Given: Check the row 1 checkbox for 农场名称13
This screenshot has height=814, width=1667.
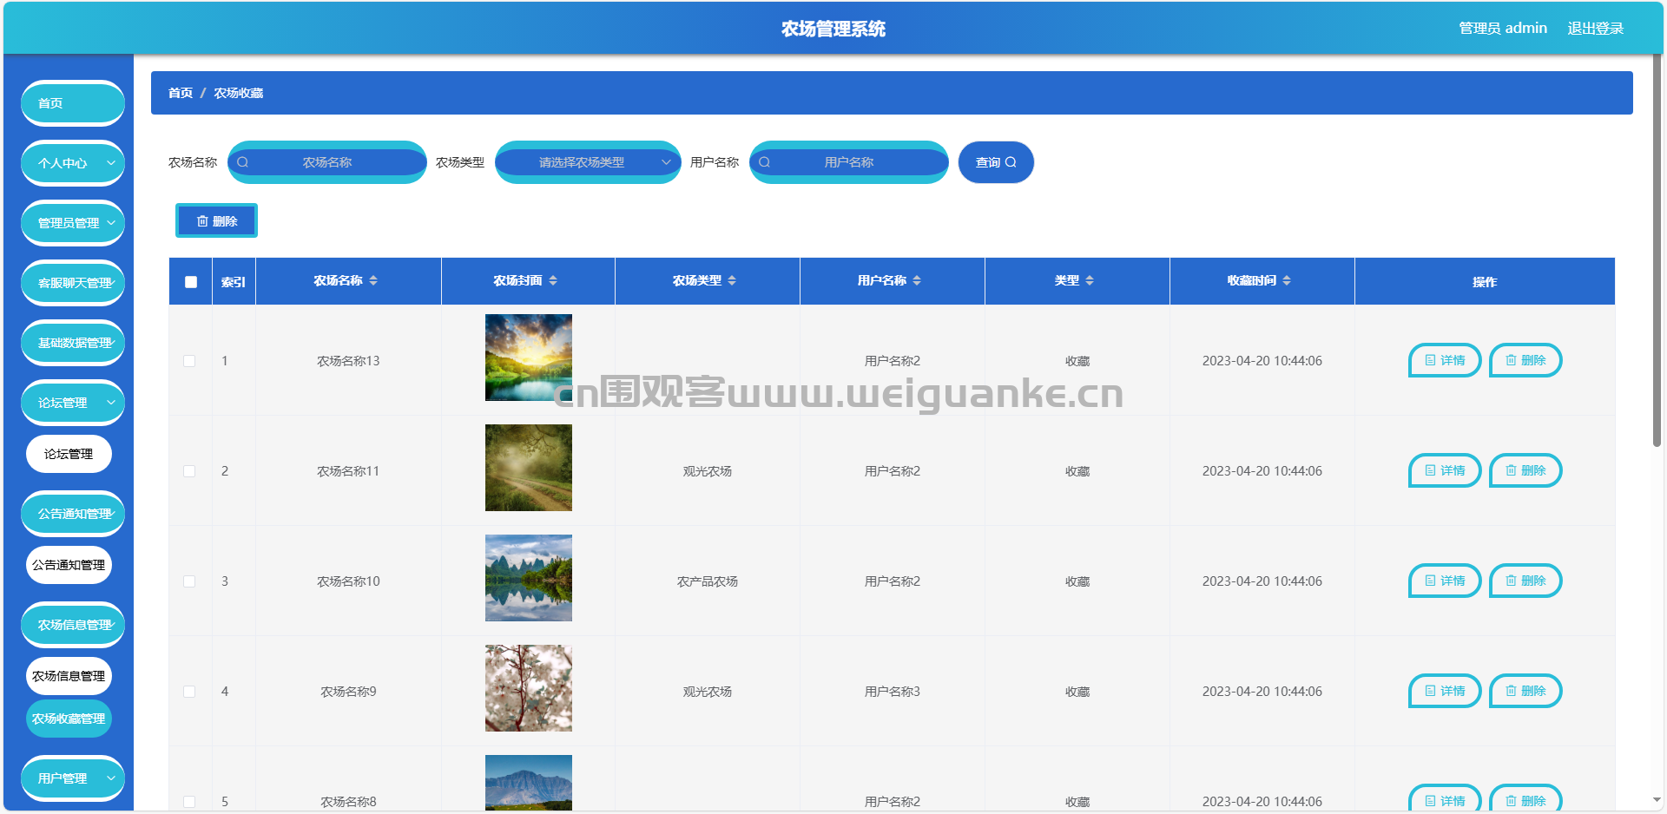Looking at the screenshot, I should tap(189, 361).
